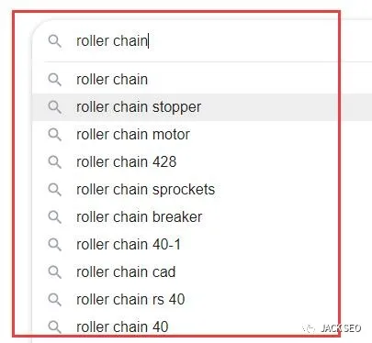Pick 'roller chain rs 40' suggestion
372x343 pixels.
click(202, 300)
